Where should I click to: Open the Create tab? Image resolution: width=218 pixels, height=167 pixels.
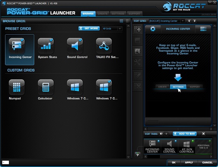click(103, 14)
